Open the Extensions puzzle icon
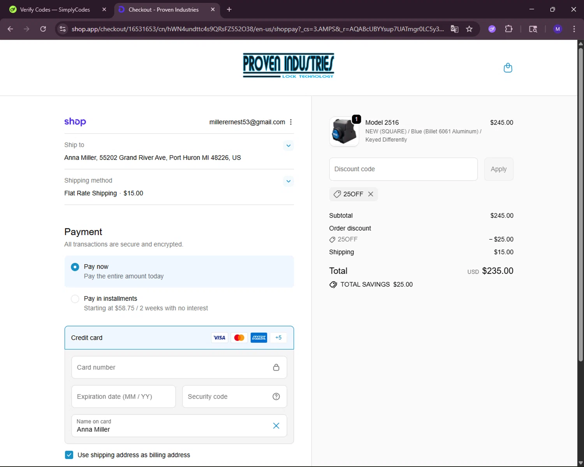The width and height of the screenshot is (584, 467). [508, 29]
